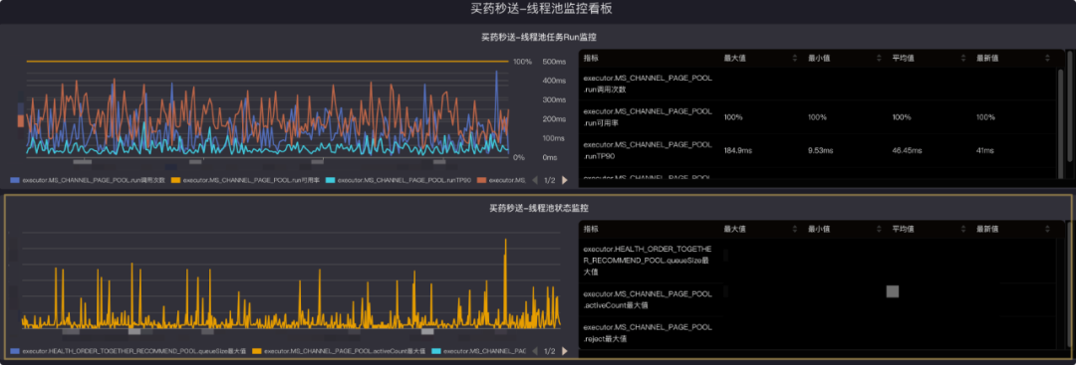Screen dimensions: 1076x365
Task: Select row MS_CHANNEL_PAGE_POOL.run调用次数
Action: [817, 85]
